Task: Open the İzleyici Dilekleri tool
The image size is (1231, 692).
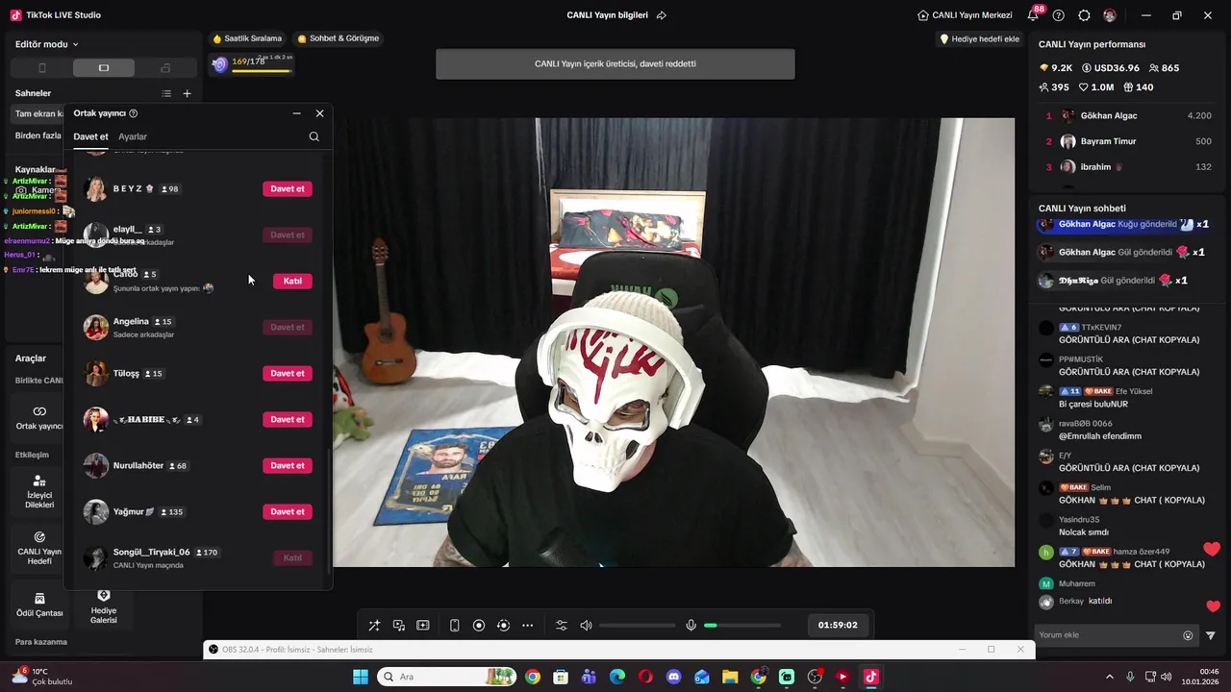Action: click(39, 491)
